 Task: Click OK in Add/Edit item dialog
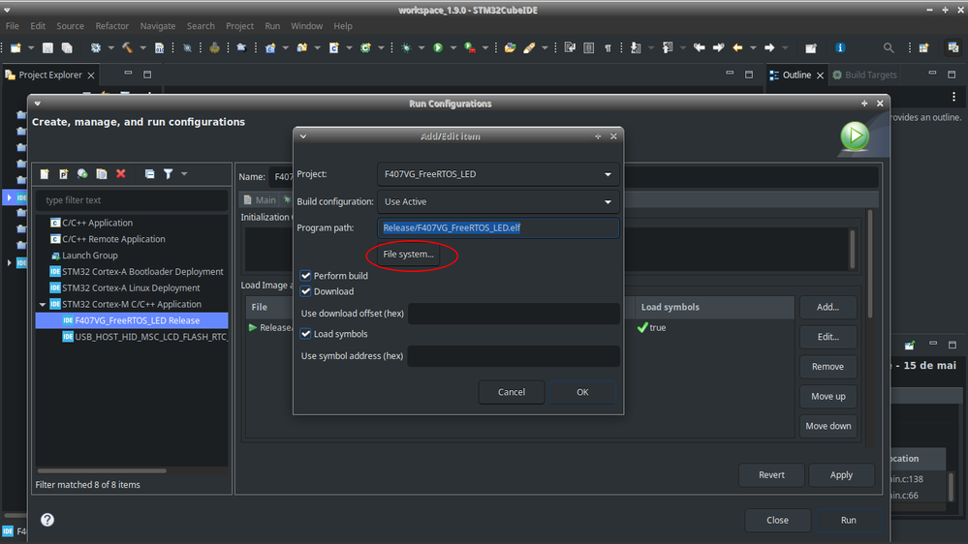[582, 392]
